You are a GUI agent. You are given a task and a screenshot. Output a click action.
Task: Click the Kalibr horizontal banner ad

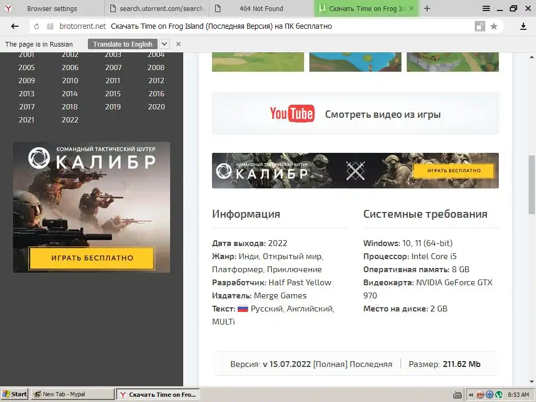click(355, 171)
